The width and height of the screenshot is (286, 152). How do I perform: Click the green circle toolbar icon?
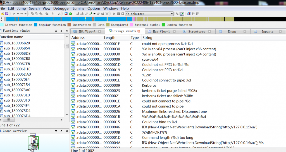[70, 14]
